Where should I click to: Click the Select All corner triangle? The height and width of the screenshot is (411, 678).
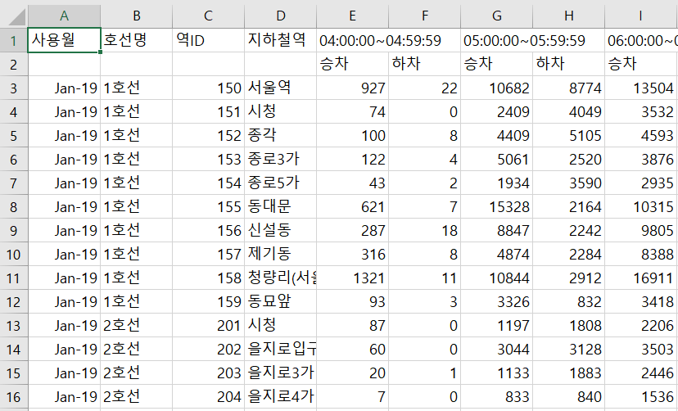pyautogui.click(x=16, y=16)
